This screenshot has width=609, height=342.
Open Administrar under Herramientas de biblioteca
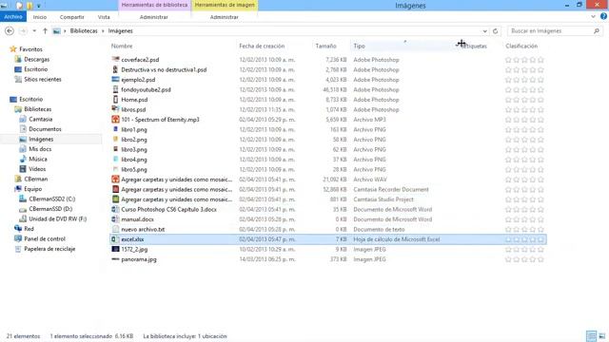pos(154,17)
